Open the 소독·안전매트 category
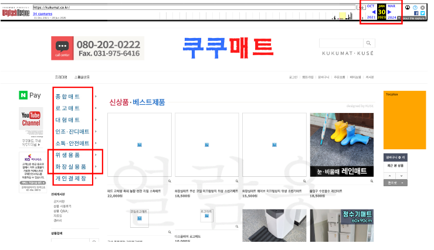The width and height of the screenshot is (434, 250). tap(72, 143)
